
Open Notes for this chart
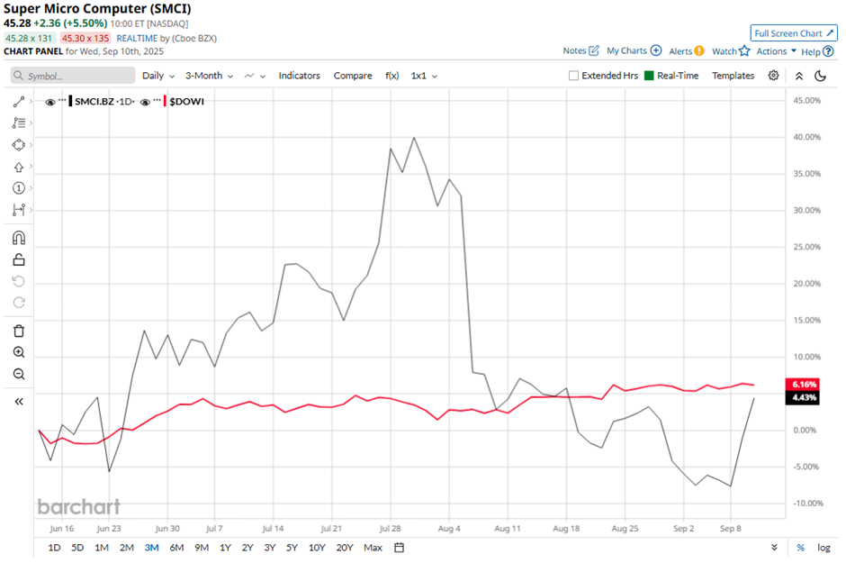pyautogui.click(x=580, y=50)
